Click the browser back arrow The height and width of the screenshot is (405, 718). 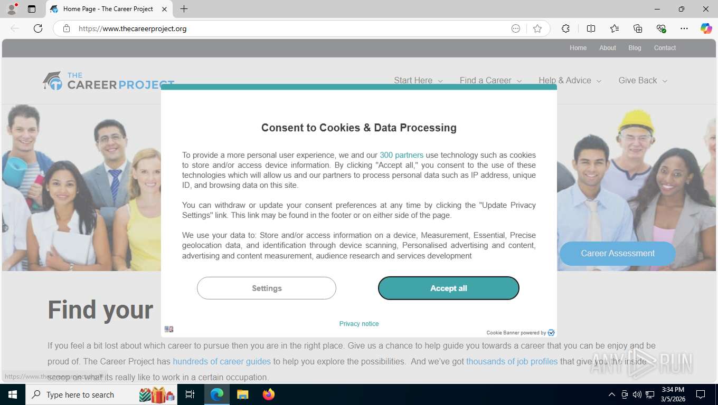coord(15,28)
